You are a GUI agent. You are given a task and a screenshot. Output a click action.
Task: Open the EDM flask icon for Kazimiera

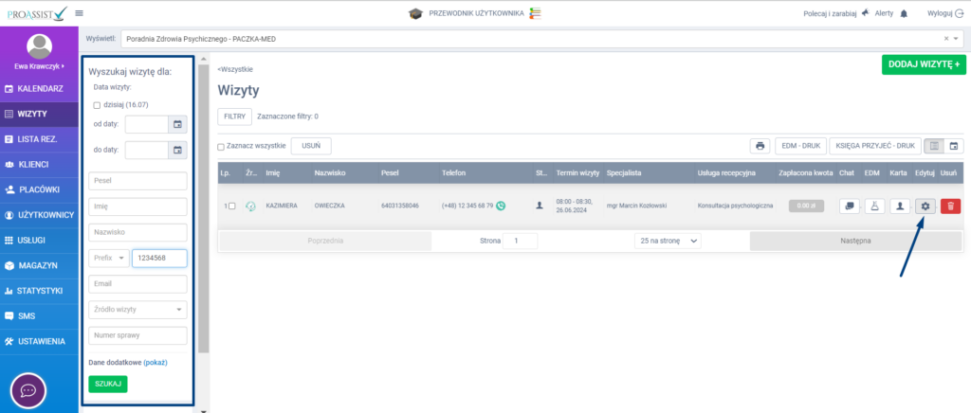tap(873, 206)
